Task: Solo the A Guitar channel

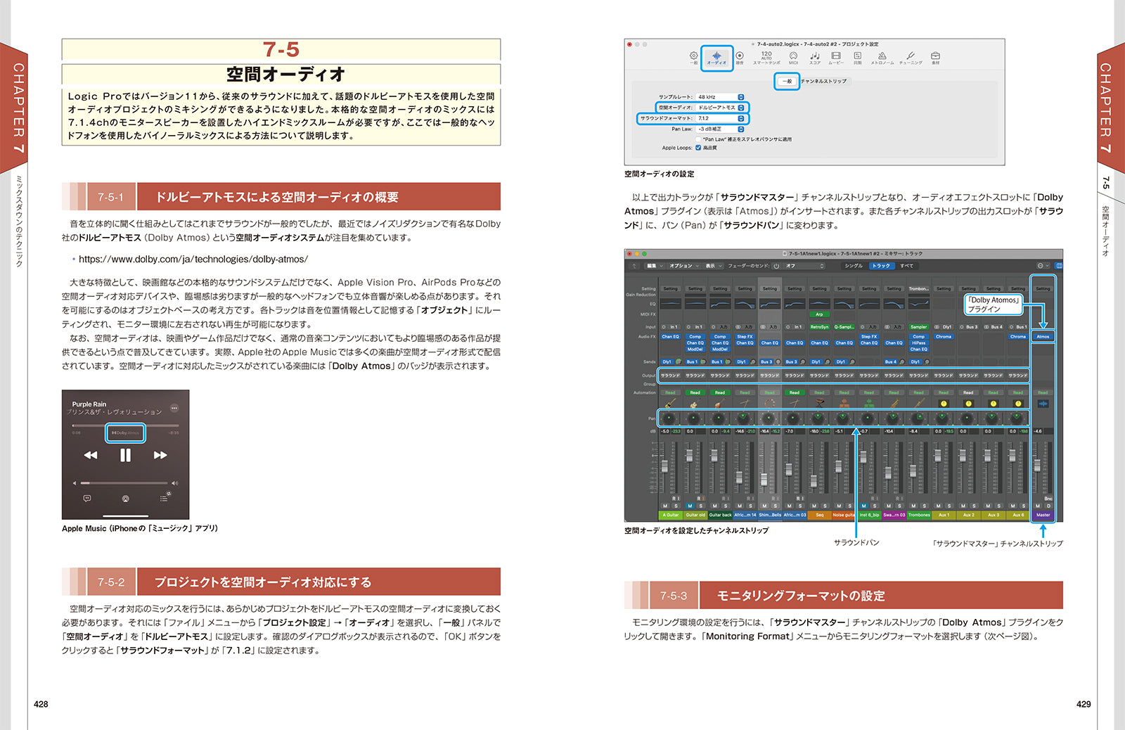Action: coord(676,506)
